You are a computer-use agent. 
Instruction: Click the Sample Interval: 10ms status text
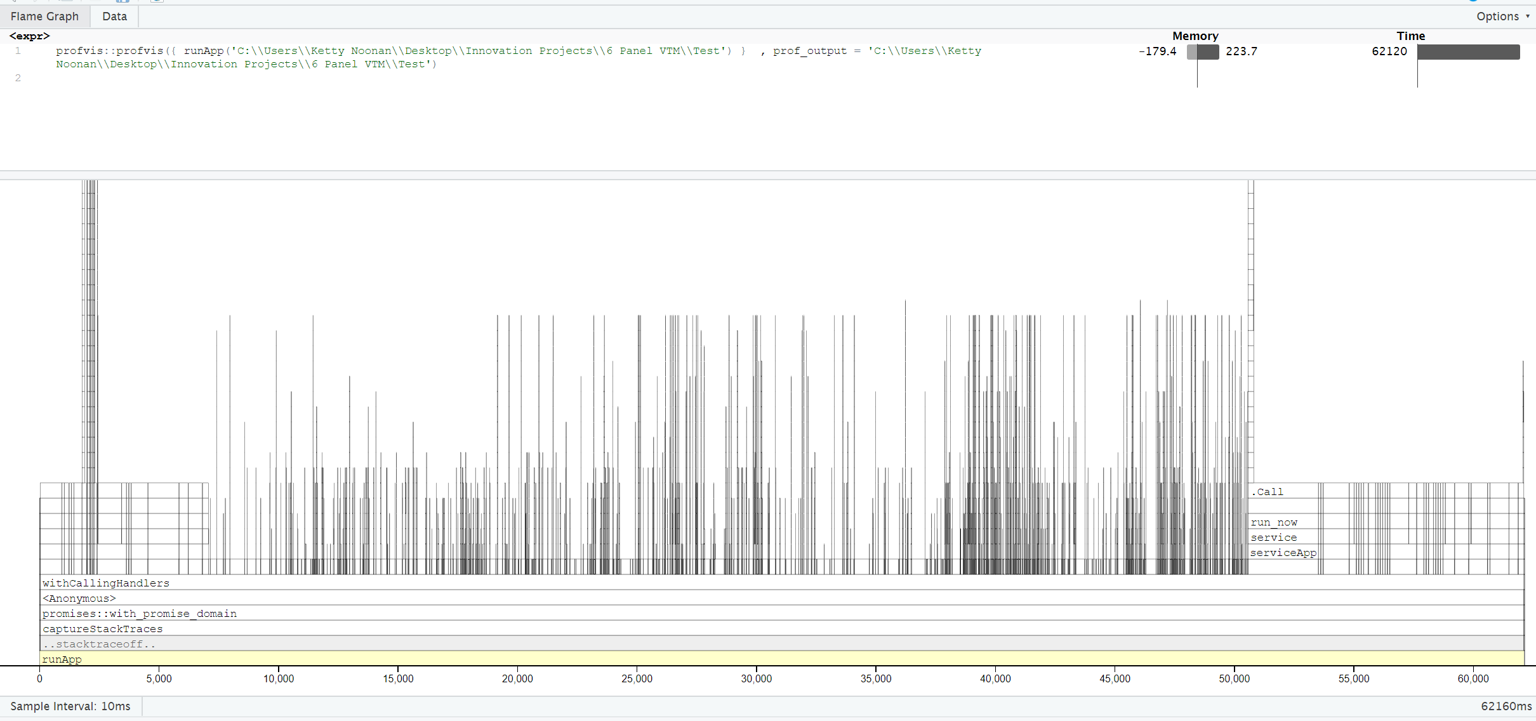[70, 706]
